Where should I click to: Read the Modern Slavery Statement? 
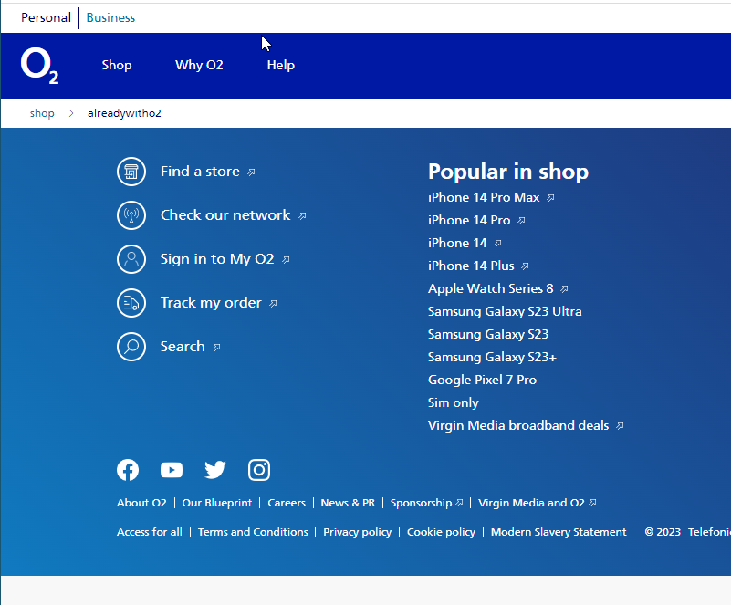pyautogui.click(x=558, y=531)
